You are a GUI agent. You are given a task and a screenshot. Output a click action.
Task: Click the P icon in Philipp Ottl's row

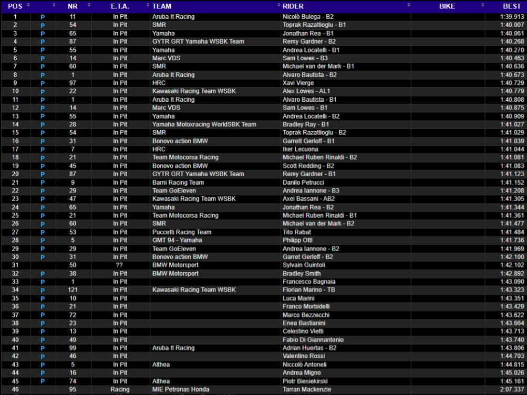pos(43,241)
